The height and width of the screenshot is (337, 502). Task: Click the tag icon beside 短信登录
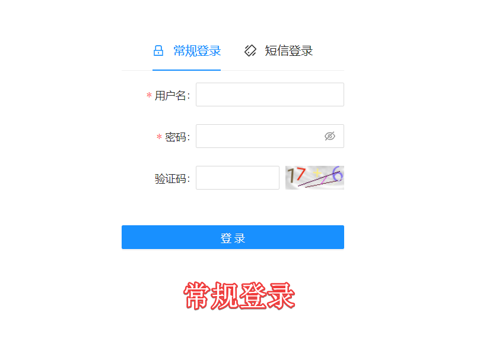pyautogui.click(x=250, y=51)
